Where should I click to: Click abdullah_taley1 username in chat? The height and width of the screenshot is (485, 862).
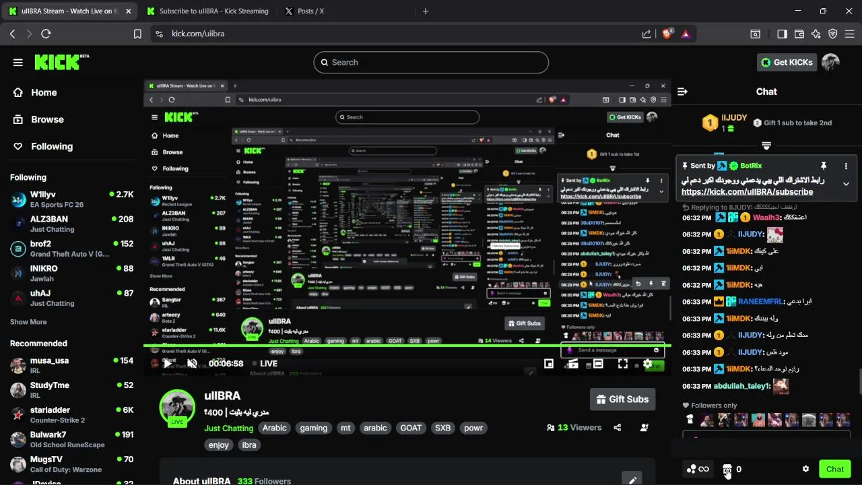pos(741,386)
